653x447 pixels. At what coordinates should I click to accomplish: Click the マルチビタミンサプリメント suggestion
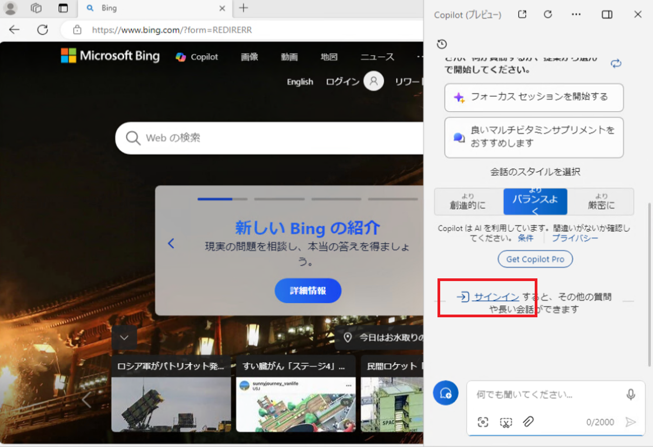click(x=534, y=137)
